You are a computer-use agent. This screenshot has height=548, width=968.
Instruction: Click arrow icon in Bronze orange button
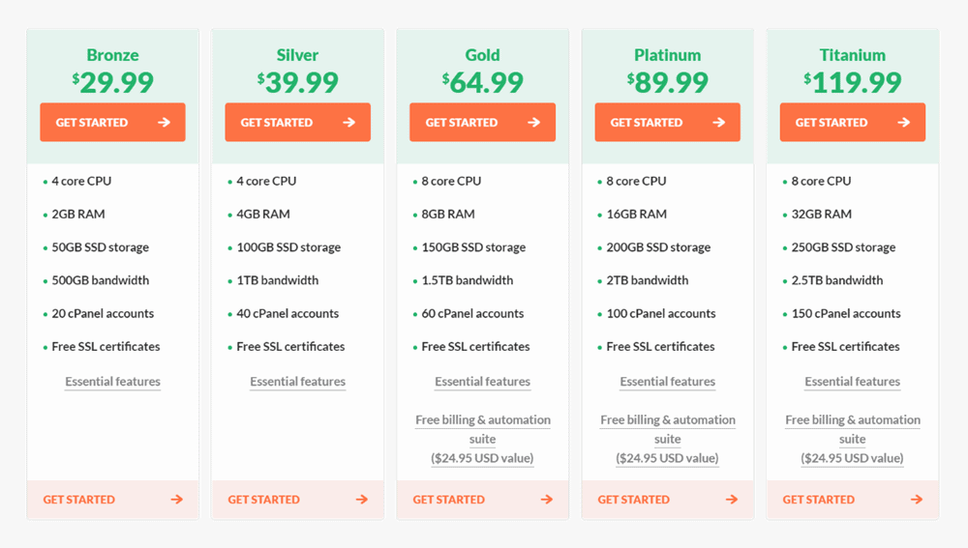164,122
